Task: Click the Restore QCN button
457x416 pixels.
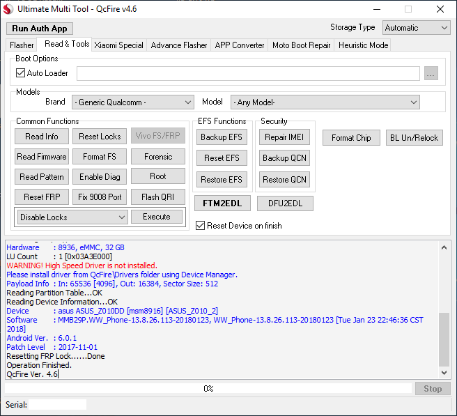Action: 284,180
